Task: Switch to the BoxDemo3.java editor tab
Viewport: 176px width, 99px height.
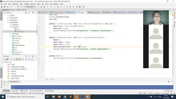Action: point(94,12)
